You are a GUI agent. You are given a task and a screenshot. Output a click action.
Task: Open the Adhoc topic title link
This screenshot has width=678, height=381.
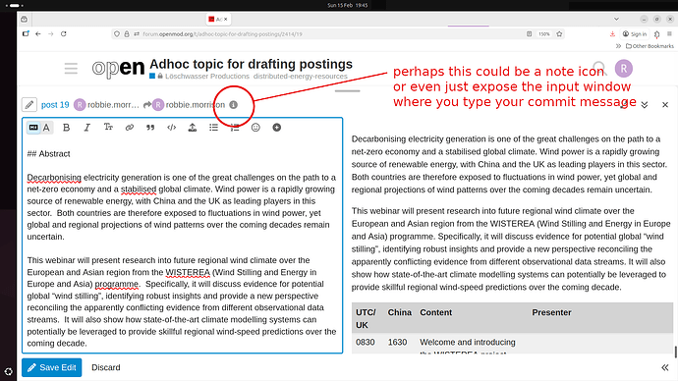(x=251, y=64)
